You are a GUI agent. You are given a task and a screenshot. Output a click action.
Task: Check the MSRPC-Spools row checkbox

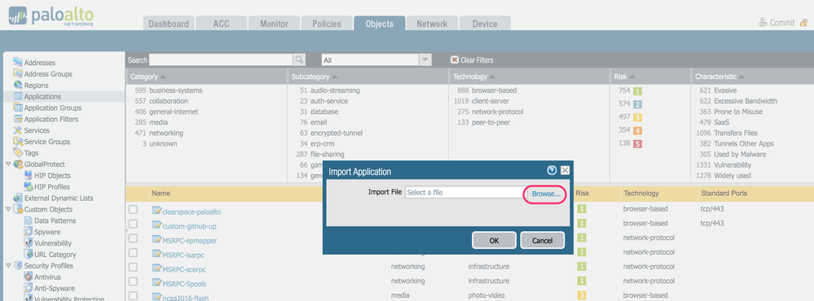pyautogui.click(x=134, y=281)
